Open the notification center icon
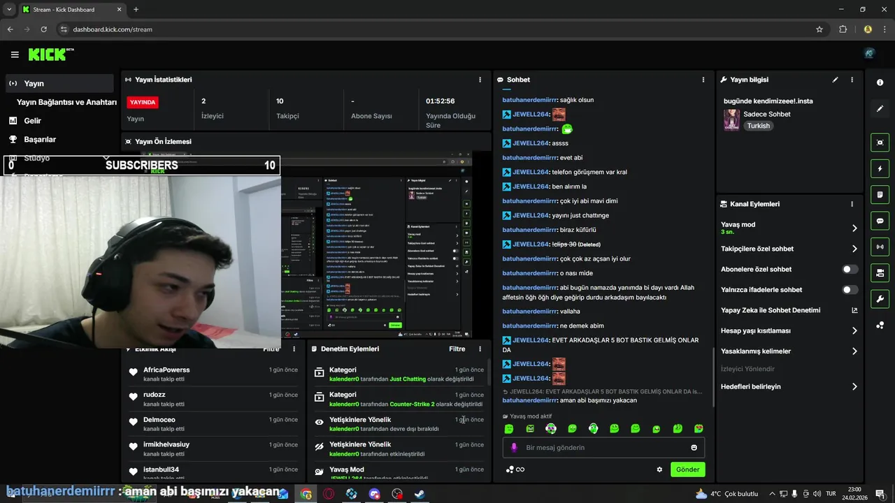Screen dimensions: 895x503 [880, 494]
